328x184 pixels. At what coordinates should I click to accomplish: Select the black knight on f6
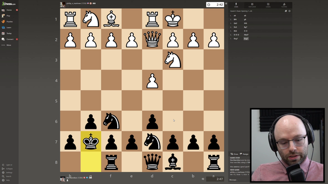(x=111, y=121)
